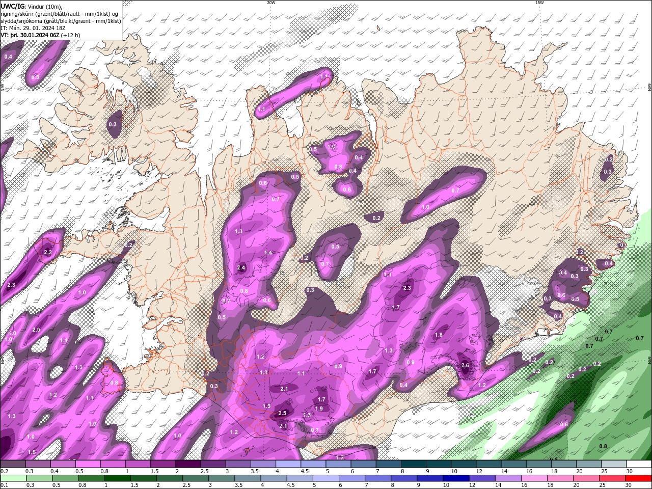Image resolution: width=652 pixels, height=489 pixels.
Task: Click the map value '2.6' near the south coast
Action: (x=465, y=365)
